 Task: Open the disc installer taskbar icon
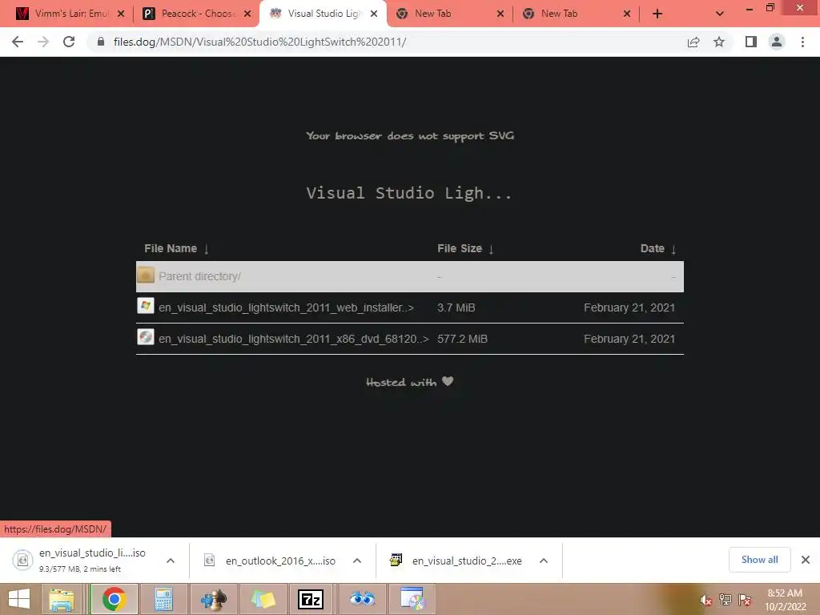[x=412, y=599]
